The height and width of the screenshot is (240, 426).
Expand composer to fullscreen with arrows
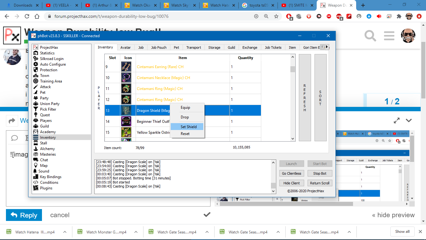point(397,120)
